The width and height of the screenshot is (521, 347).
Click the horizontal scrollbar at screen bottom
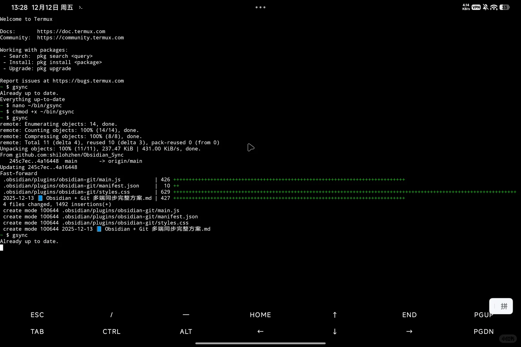click(260, 343)
